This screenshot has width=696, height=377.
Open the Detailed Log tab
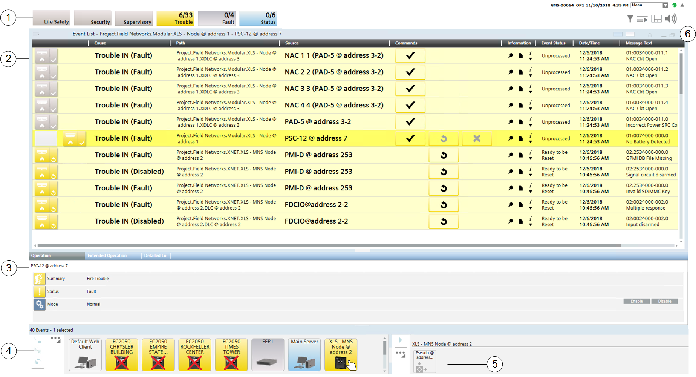point(155,256)
